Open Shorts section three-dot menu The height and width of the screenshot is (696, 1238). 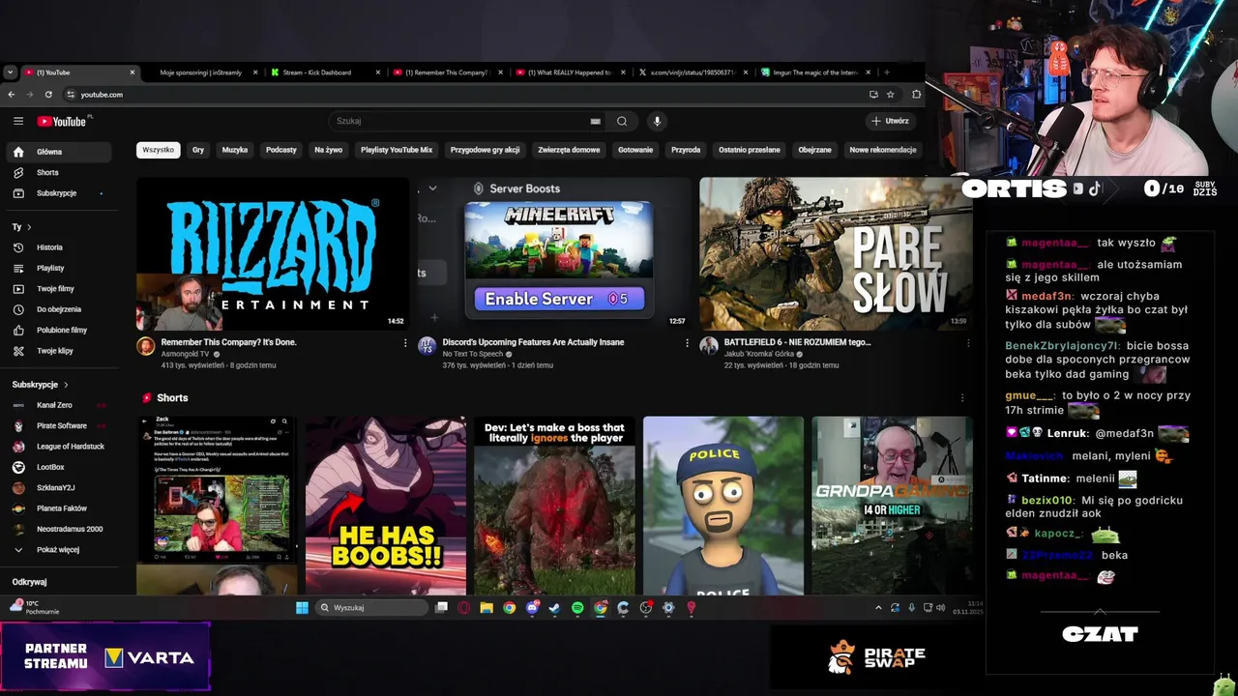961,398
